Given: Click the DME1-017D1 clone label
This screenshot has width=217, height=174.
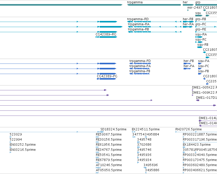Looking at the screenshot, I should click(207, 98).
